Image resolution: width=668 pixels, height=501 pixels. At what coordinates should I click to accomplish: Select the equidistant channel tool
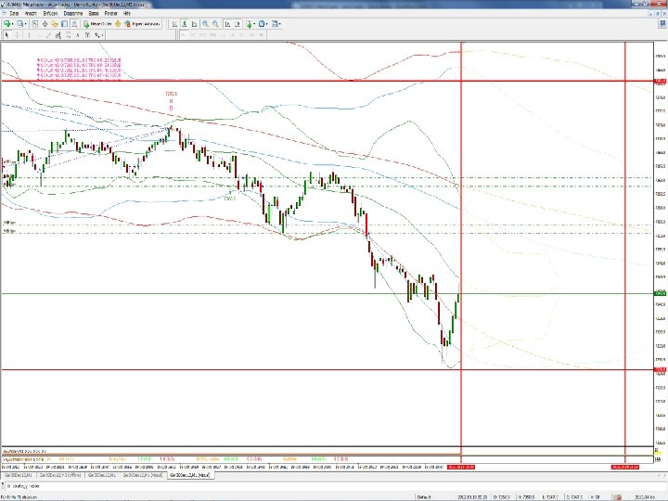58,35
